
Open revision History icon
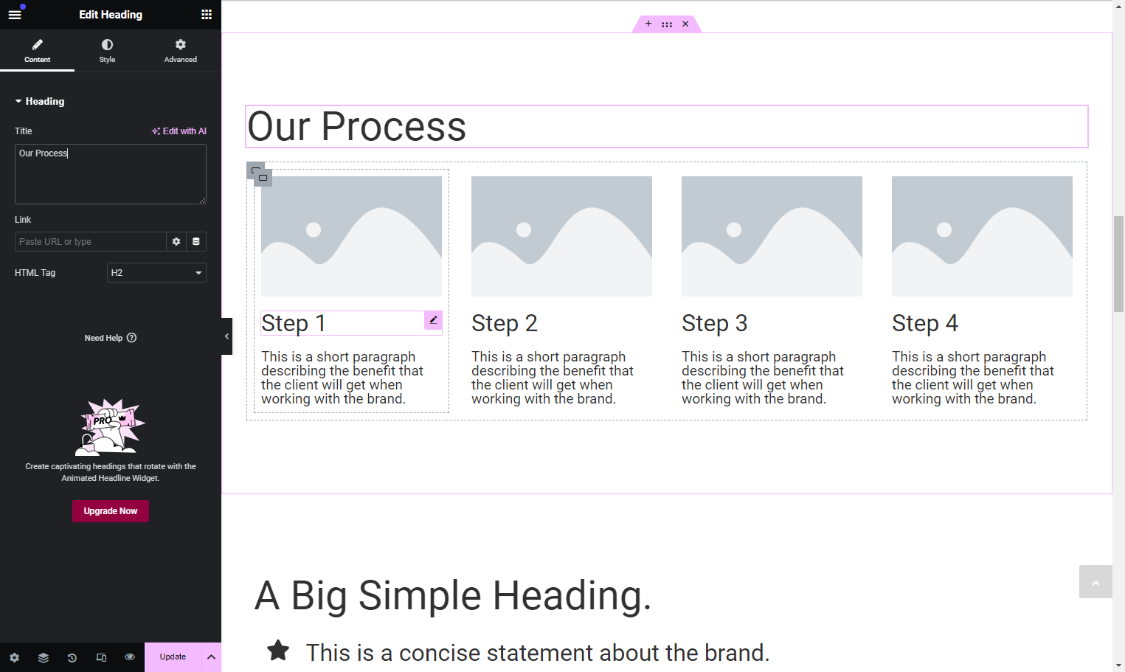[72, 657]
